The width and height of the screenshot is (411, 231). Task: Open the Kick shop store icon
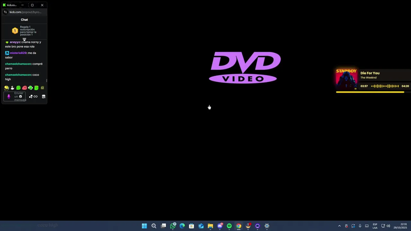point(44,97)
